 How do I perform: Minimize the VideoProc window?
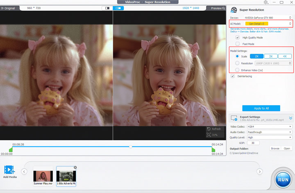point(274,2)
